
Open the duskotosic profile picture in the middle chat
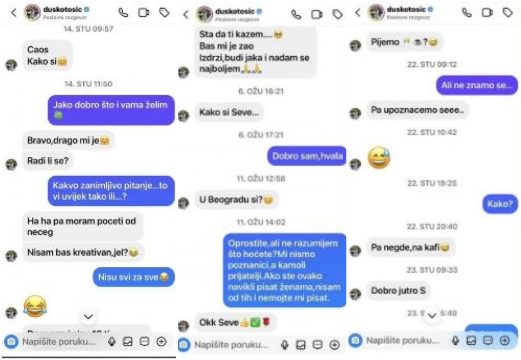click(205, 14)
